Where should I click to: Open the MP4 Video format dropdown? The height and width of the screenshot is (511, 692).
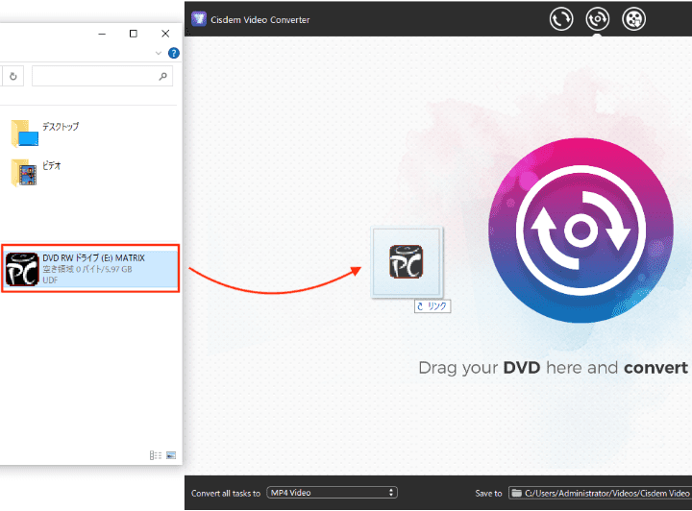point(332,493)
